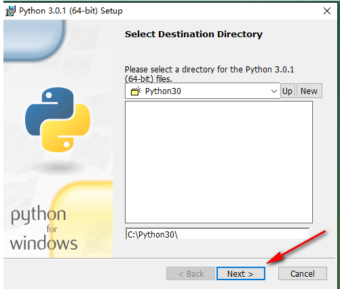
Task: Click the Next > button
Action: tap(241, 273)
